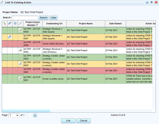
Task: Select action QCTPP - QCTCP - 0008
Action: tap(33, 30)
